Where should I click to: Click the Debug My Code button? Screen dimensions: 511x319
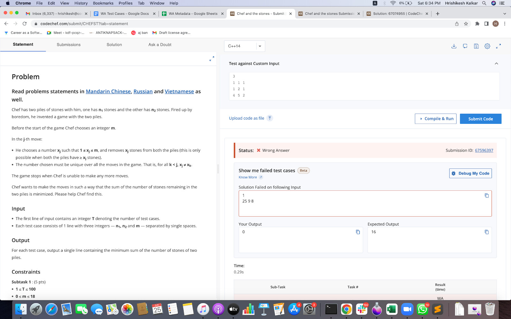pos(470,173)
